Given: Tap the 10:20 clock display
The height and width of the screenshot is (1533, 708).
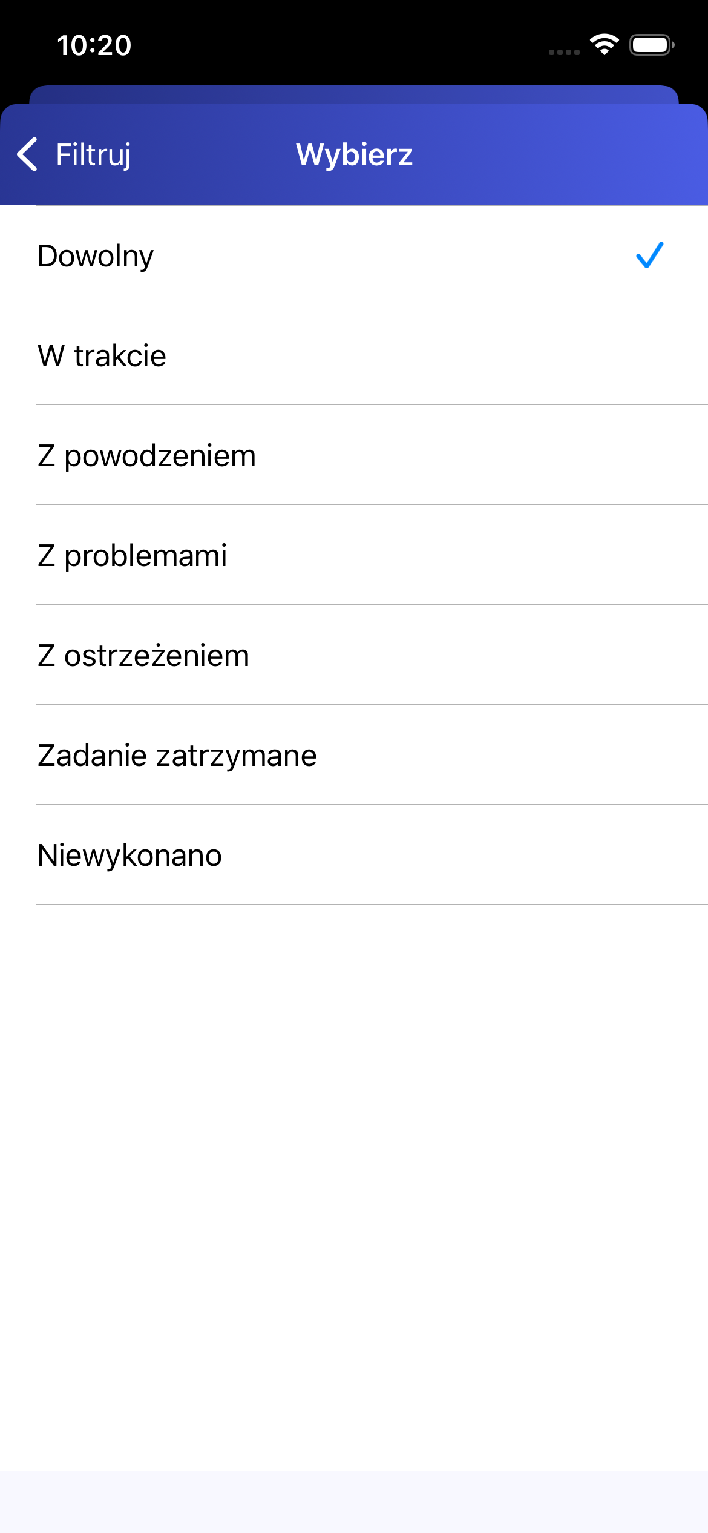Looking at the screenshot, I should [x=94, y=45].
